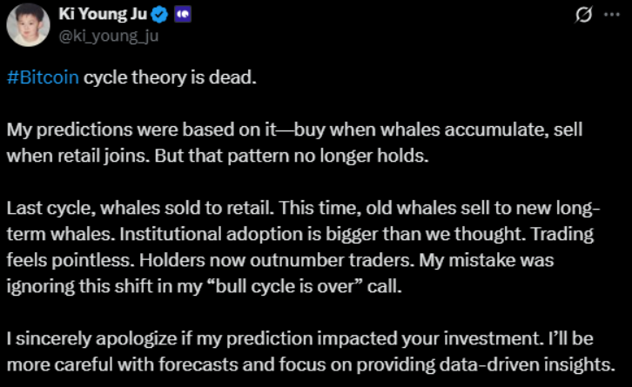Click the quoted phrase 'bull cycle is over'
This screenshot has width=632, height=387.
285,286
